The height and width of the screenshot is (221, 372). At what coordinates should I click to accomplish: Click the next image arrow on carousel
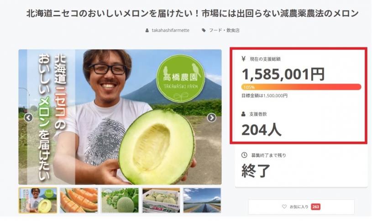point(211,118)
